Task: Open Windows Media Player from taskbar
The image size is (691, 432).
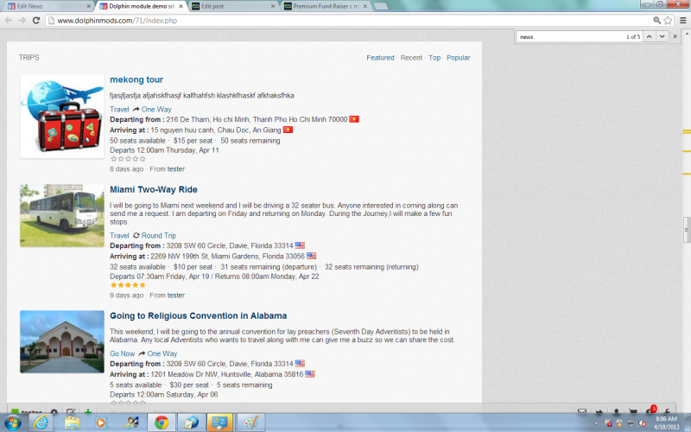Action: pyautogui.click(x=101, y=422)
